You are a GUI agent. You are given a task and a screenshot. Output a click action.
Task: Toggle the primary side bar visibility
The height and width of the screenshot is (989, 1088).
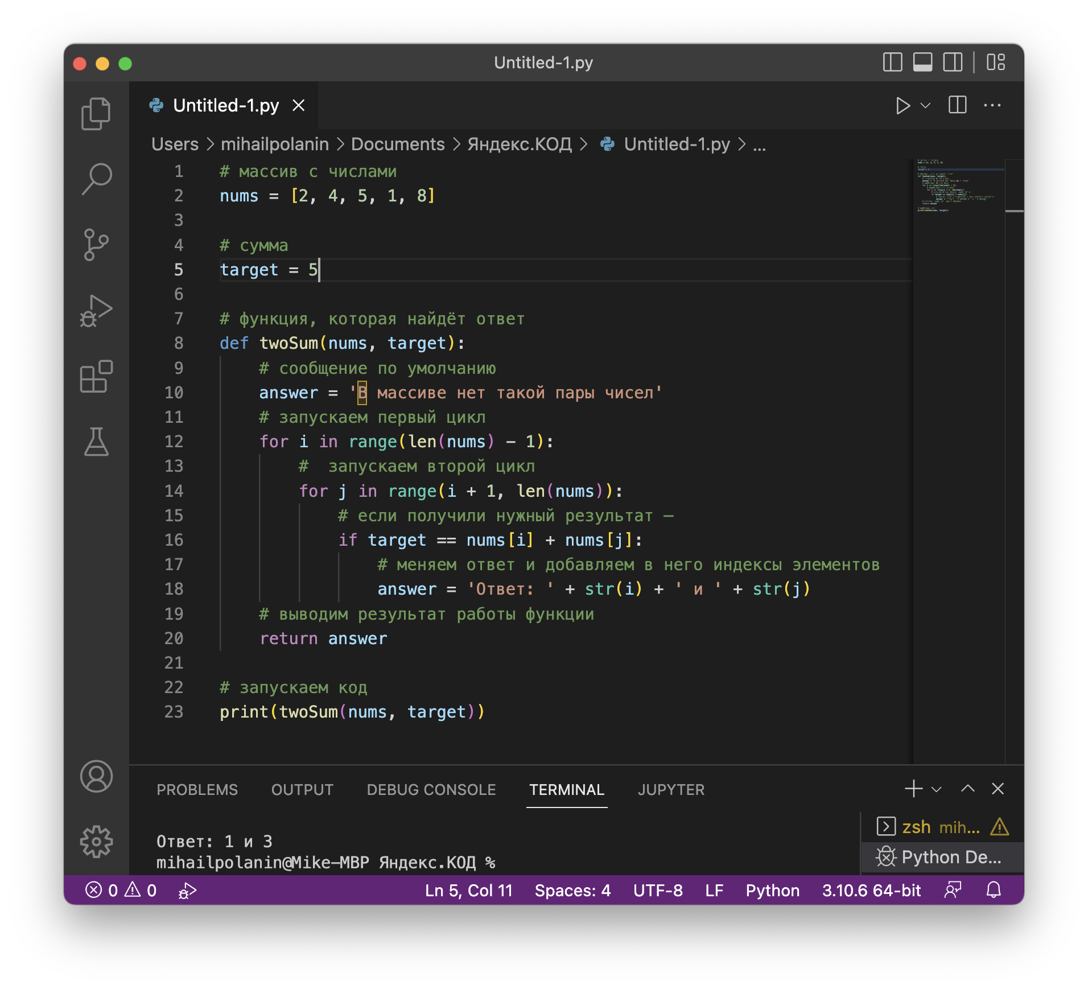pyautogui.click(x=892, y=62)
